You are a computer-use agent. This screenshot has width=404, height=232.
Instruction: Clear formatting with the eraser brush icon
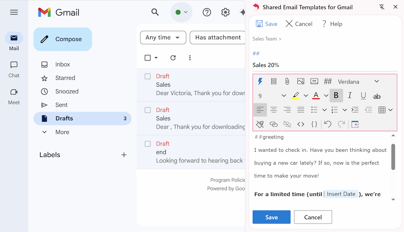[260, 124]
